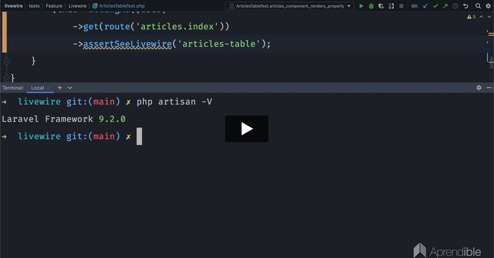494x258 pixels.
Task: Open ArticlesTableTest.php breadcrumb
Action: tap(119, 6)
